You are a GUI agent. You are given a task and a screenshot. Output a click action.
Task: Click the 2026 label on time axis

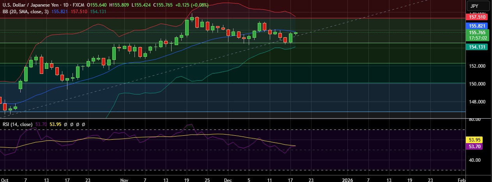tap(347, 180)
